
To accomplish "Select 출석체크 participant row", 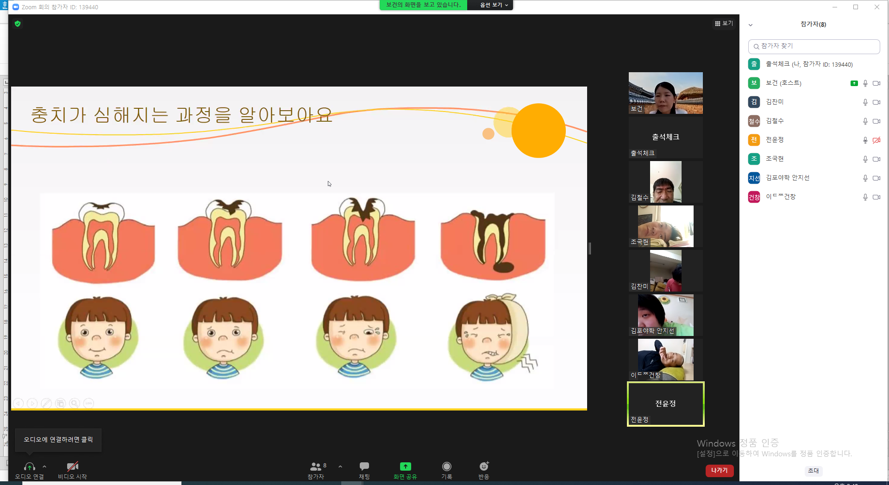I will (x=814, y=64).
